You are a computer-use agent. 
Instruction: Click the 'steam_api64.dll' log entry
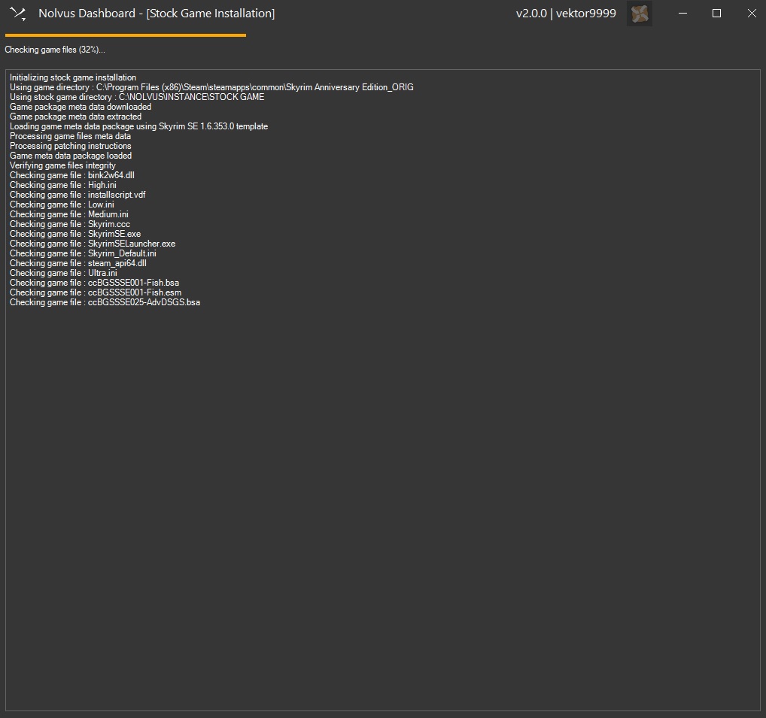78,263
